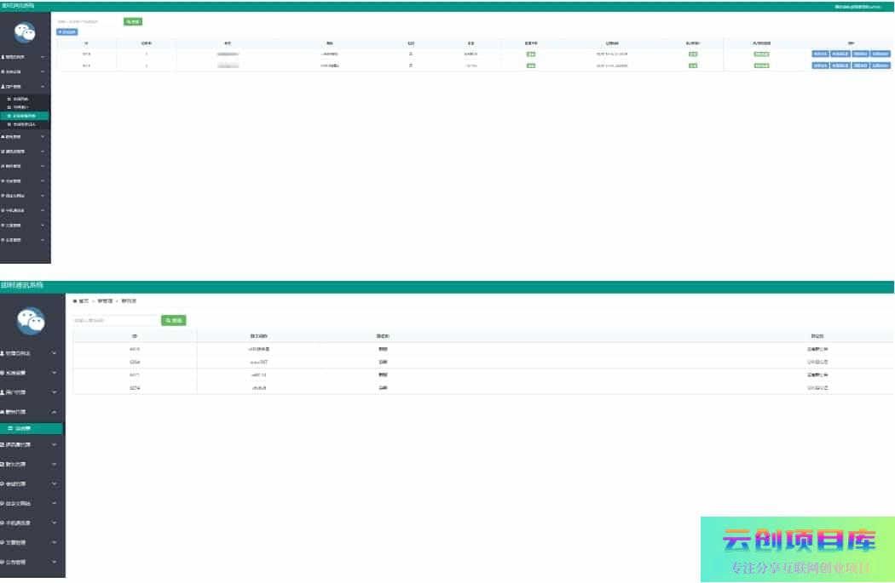Click the blue add button above upper table

(66, 31)
